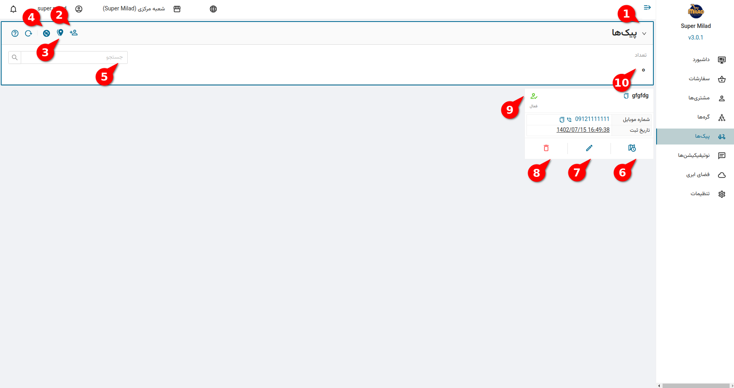
Task: Open the registration date link 1402/07/15 16:49:38
Action: tap(583, 130)
